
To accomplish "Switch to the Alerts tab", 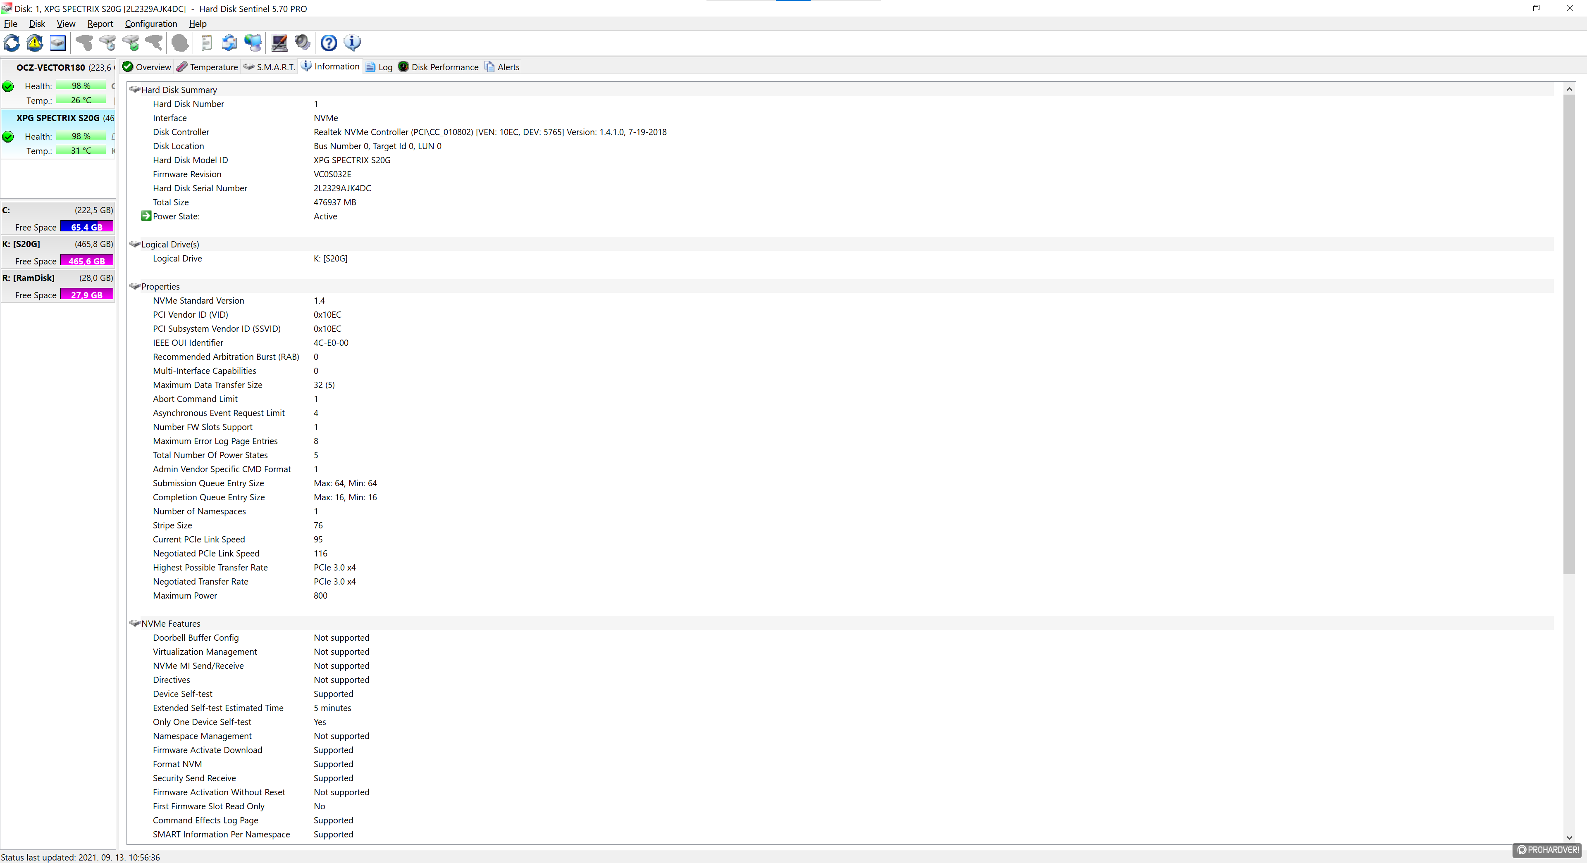I will pyautogui.click(x=502, y=67).
